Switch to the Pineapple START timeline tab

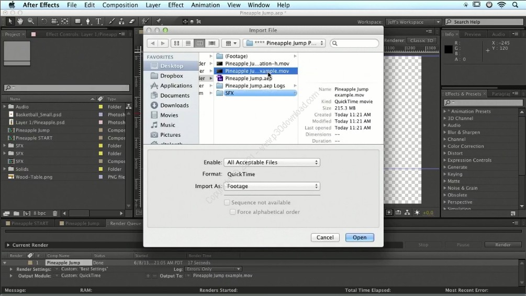point(29,223)
